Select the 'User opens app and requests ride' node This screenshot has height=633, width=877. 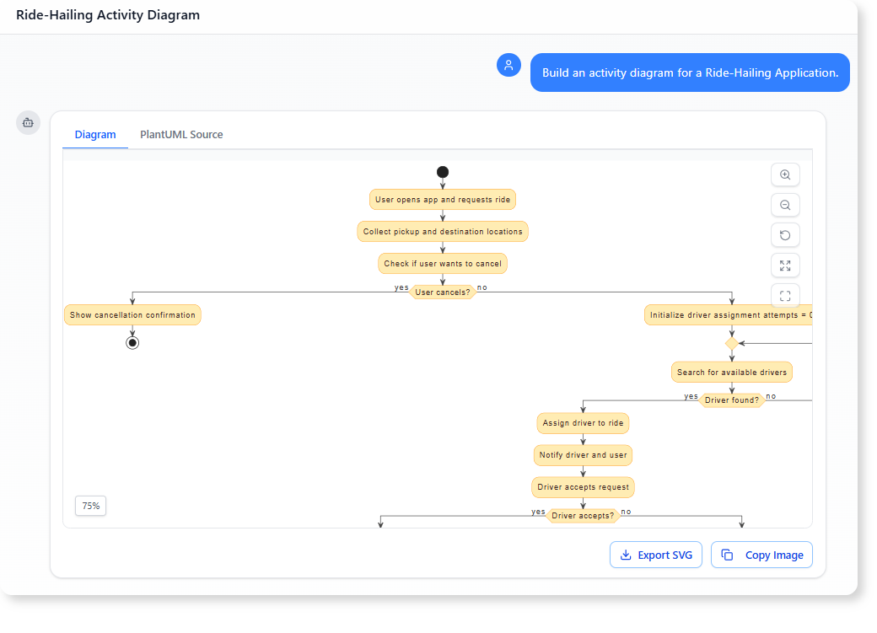point(442,199)
